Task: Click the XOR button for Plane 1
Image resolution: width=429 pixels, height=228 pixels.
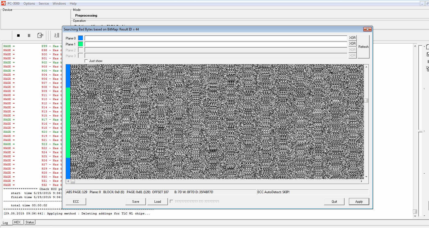Action: coord(352,44)
